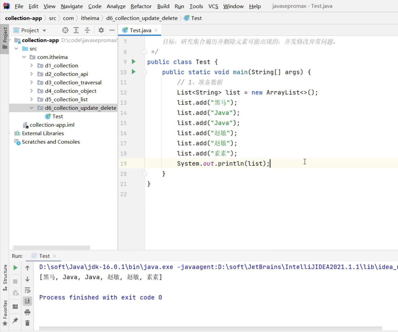Open Project panel settings gear
This screenshot has width=398, height=332.
(101, 30)
